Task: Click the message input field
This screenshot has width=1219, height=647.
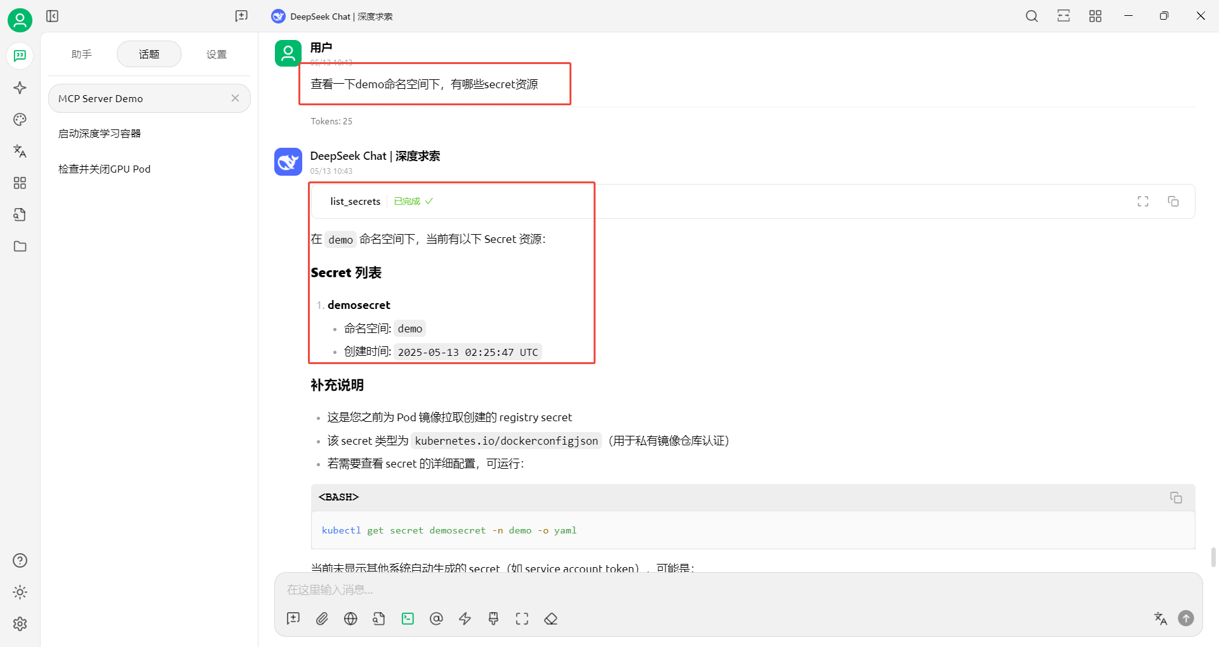Action: 736,590
